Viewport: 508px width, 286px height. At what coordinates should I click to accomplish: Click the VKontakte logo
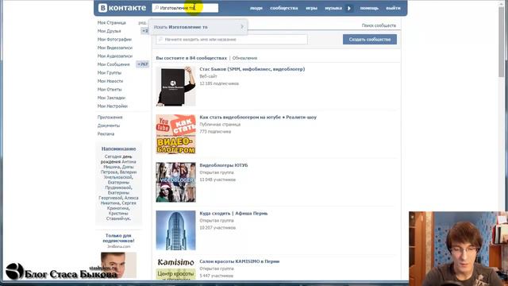[x=122, y=8]
